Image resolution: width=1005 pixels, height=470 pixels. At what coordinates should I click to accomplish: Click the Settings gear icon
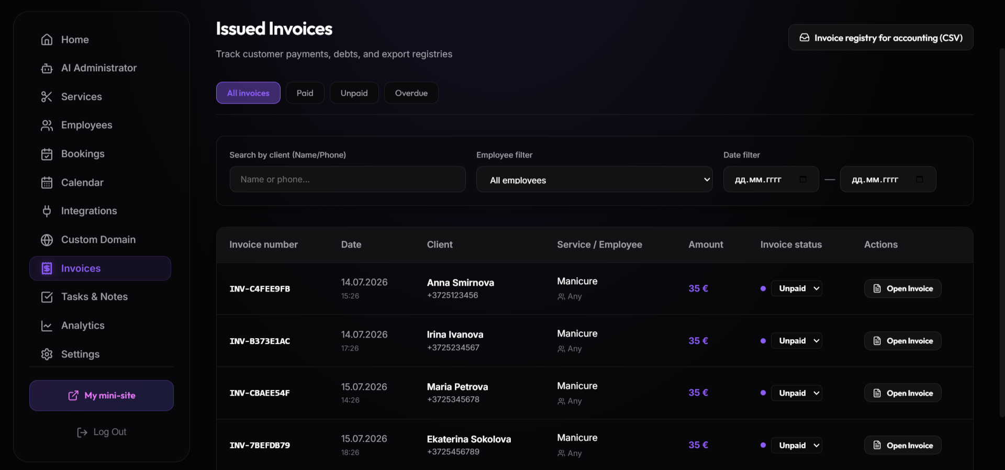pyautogui.click(x=47, y=354)
